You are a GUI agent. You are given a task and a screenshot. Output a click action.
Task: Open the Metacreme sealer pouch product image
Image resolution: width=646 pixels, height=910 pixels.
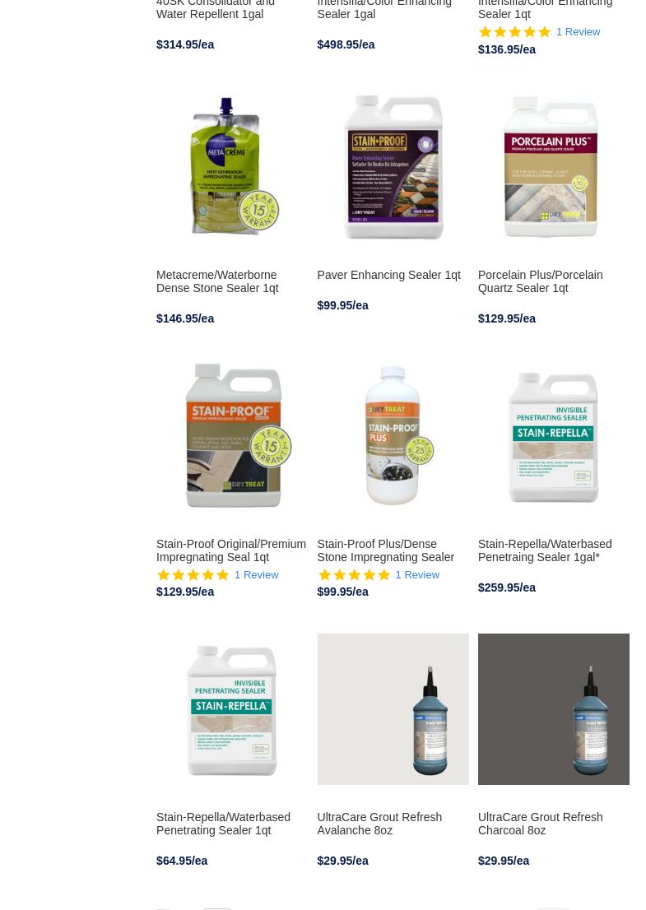click(231, 167)
